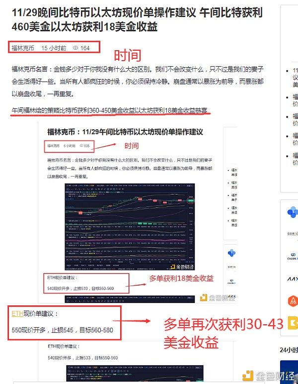The image size is (298, 384).
Task: Open the AAX logo in right sidebar
Action: point(293,279)
